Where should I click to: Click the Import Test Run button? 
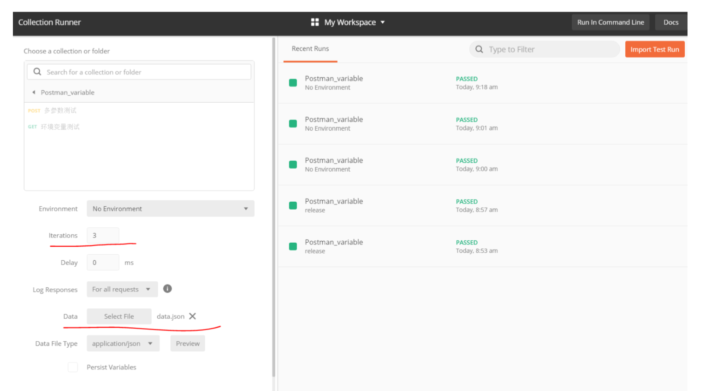pyautogui.click(x=654, y=49)
